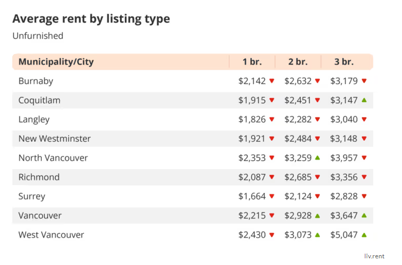Screen dimensions: 402x265
Task: Click the red down arrow beside Langley $2,282
Action: click(x=317, y=120)
